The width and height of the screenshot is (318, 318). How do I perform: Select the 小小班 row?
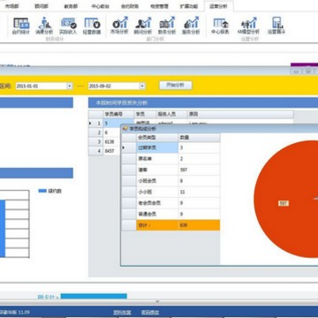(170, 192)
